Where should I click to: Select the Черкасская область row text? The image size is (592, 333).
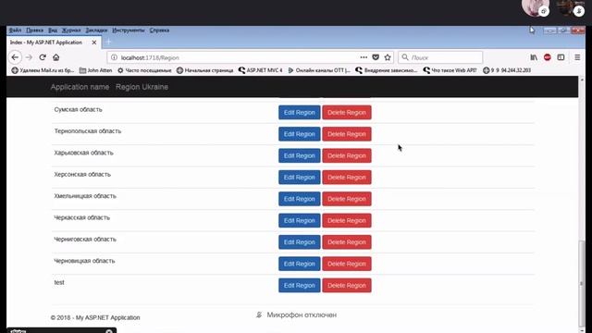point(82,218)
